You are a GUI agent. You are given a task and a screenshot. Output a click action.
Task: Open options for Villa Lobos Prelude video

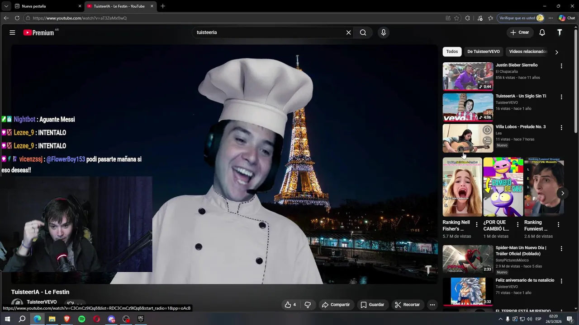point(561,128)
